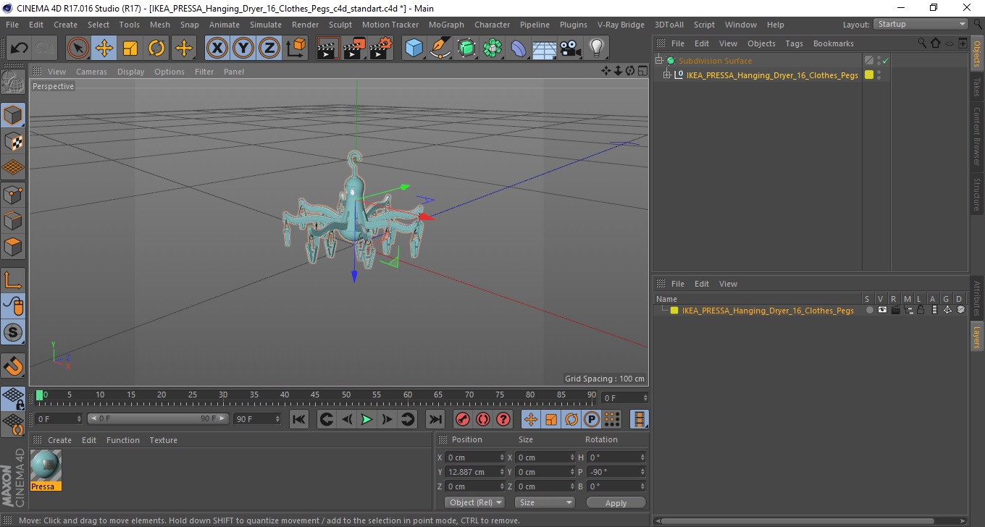985x527 pixels.
Task: Open the MoGraph menu
Action: [446, 25]
